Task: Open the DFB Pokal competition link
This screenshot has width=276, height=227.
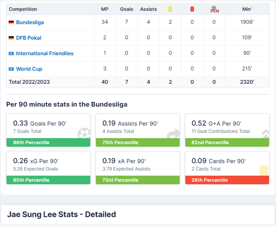Action: pyautogui.click(x=29, y=38)
